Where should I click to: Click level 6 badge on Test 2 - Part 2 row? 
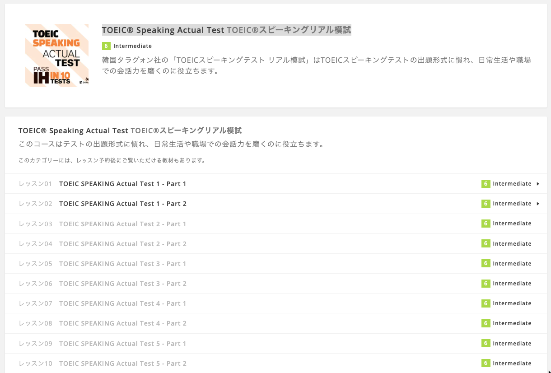click(486, 243)
